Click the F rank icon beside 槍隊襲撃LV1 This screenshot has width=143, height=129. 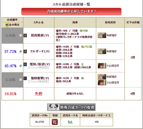[25, 78]
